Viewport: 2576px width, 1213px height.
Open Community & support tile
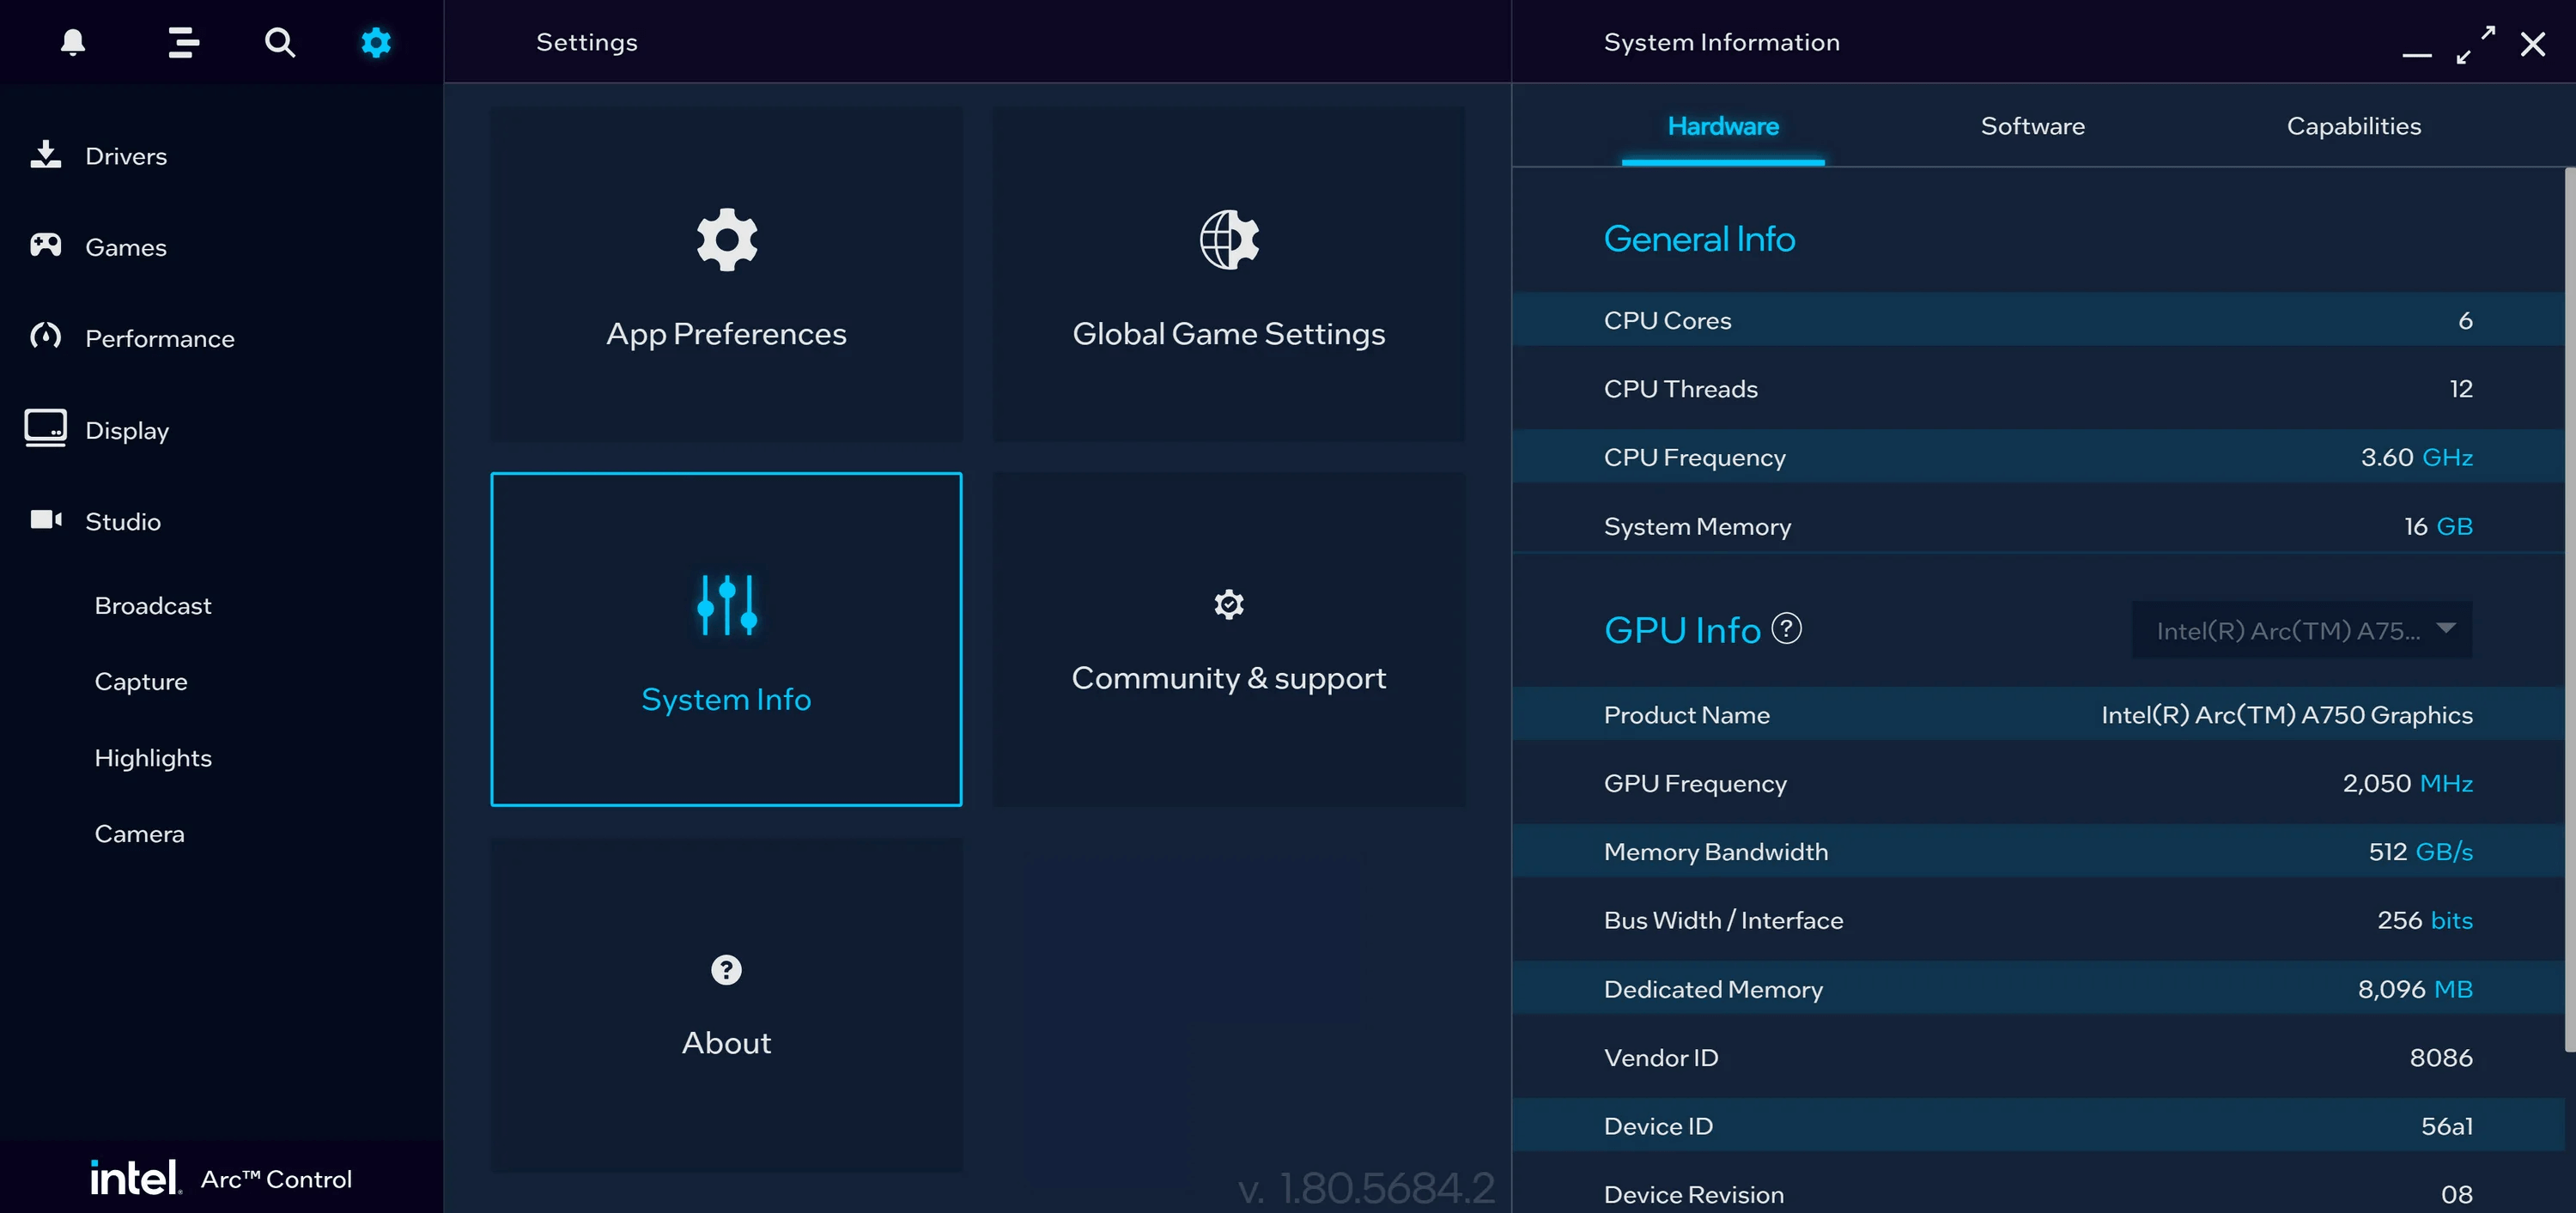(1228, 639)
